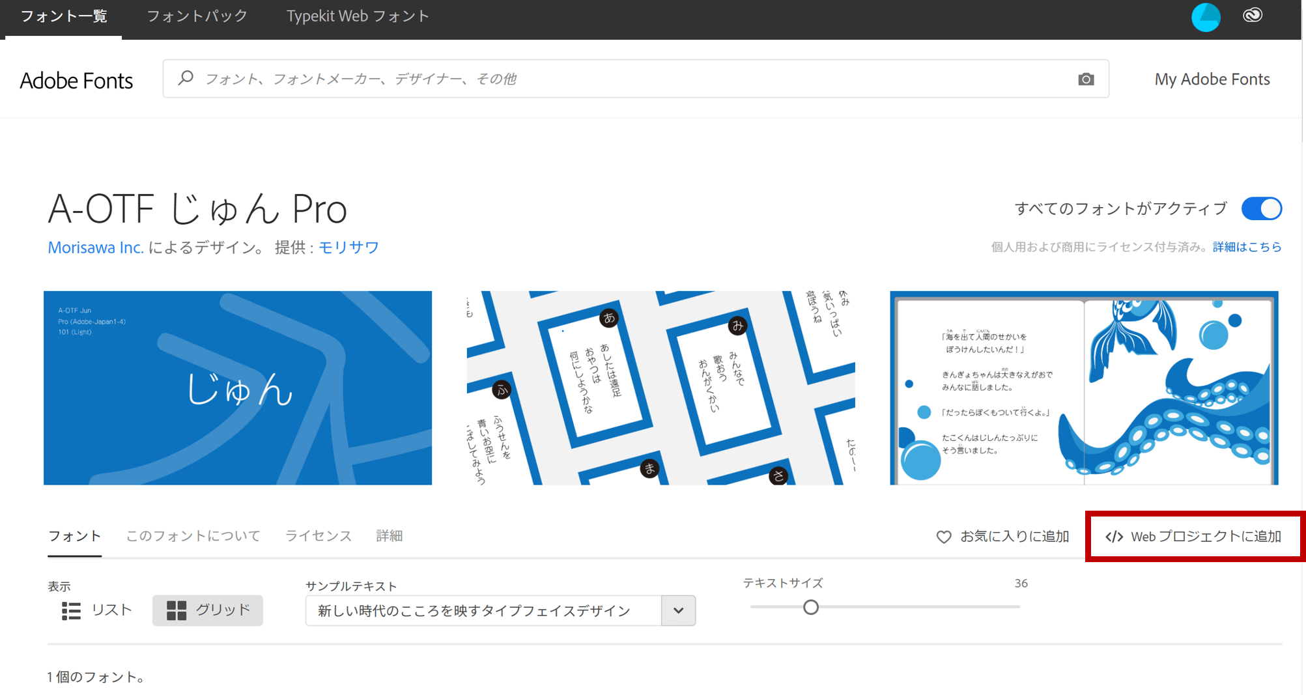The image size is (1306, 695).
Task: Click the A-OTF じゅん Pro heading
Action: [x=197, y=209]
